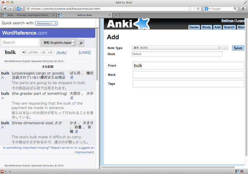Go forward with browser forward arrow
Screen dimensions: 248x174
coord(10,9)
